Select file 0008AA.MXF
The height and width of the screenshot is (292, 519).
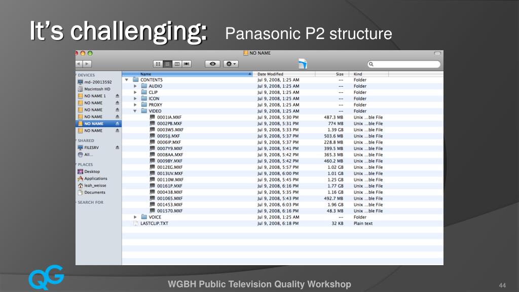170,155
